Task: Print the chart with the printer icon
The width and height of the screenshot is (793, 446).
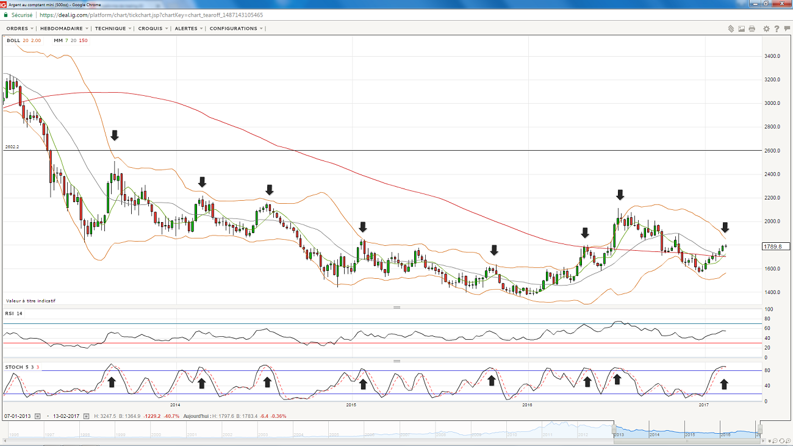Action: tap(752, 29)
